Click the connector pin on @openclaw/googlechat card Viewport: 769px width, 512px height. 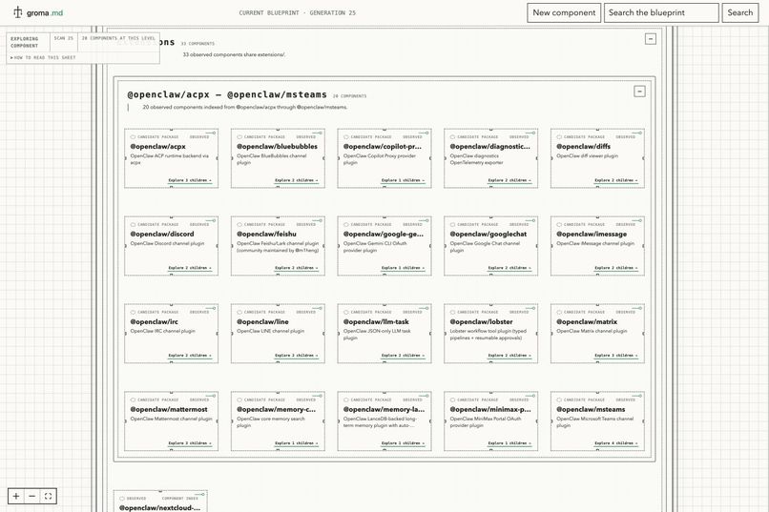coord(530,220)
